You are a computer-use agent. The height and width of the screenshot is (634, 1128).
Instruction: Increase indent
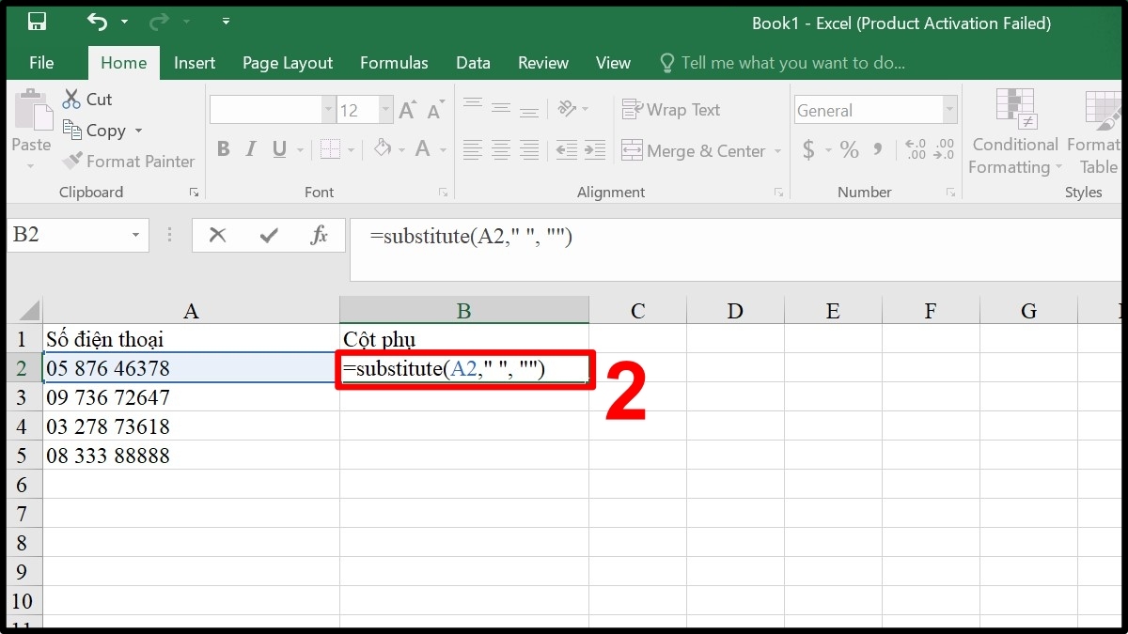594,149
